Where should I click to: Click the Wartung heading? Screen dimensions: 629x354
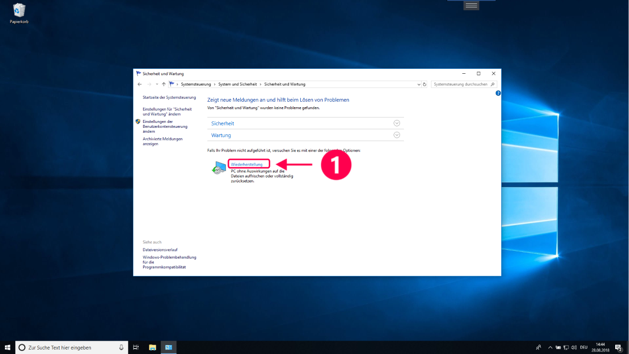221,135
